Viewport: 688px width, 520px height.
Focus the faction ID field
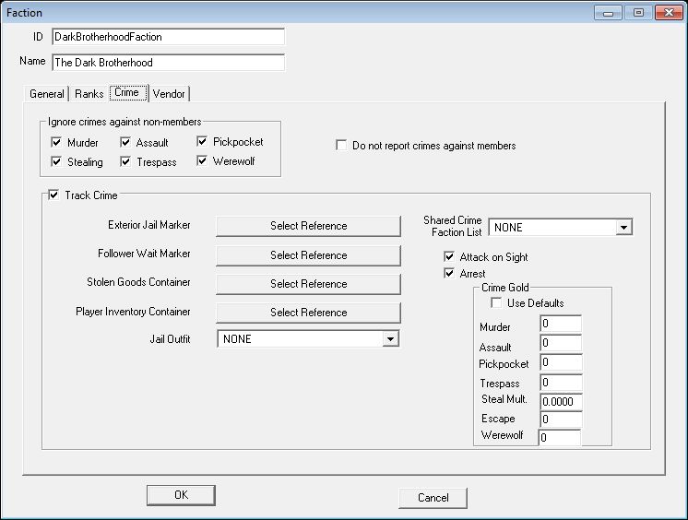(x=168, y=37)
